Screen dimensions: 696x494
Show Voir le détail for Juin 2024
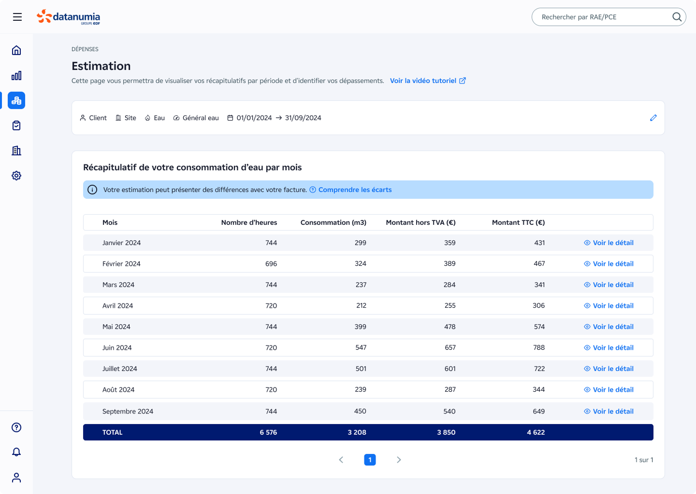[609, 347]
